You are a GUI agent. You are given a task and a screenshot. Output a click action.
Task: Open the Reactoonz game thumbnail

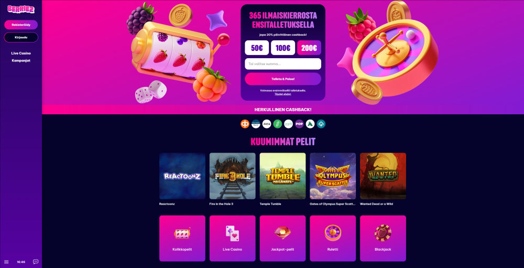pyautogui.click(x=182, y=176)
